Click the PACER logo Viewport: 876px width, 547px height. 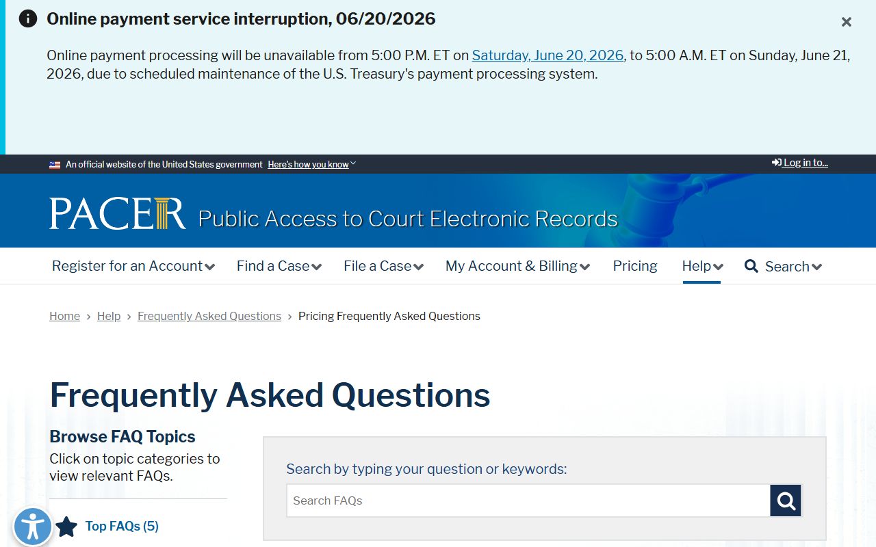(117, 213)
